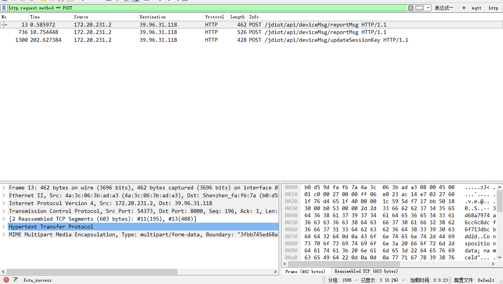This screenshot has height=284, width=503.
Task: Clear the display filter with X
Action: click(x=410, y=8)
